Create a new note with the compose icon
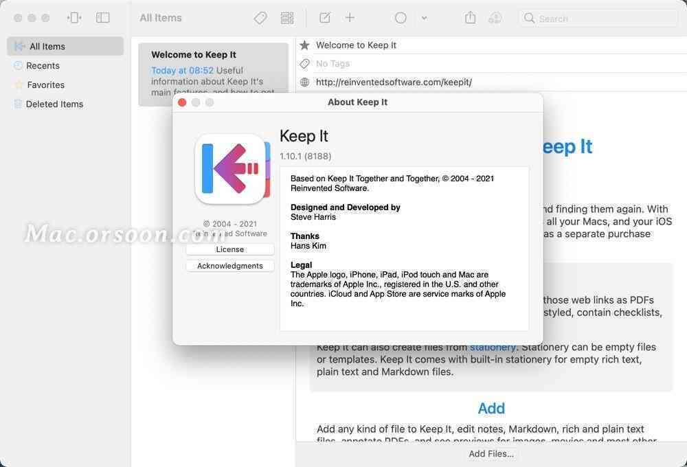Viewport: 687px width, 467px height. pyautogui.click(x=325, y=18)
